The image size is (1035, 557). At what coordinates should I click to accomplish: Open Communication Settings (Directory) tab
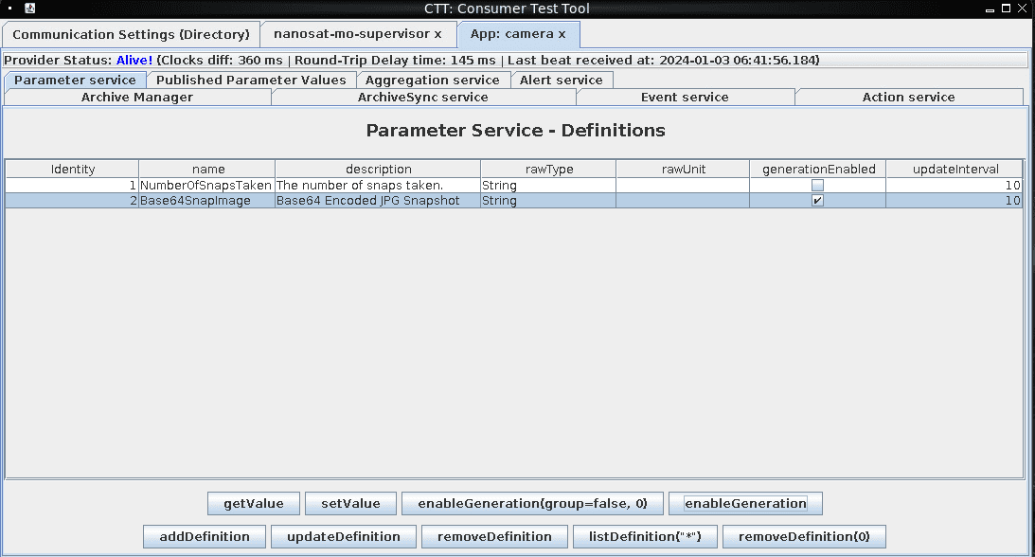point(131,34)
